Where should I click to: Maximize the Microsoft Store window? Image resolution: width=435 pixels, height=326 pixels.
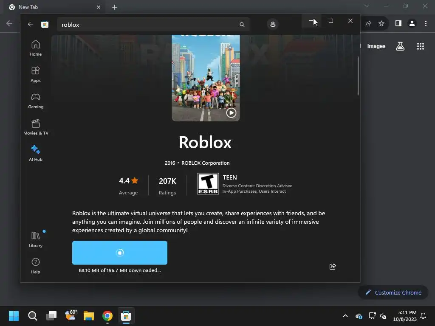(x=330, y=21)
